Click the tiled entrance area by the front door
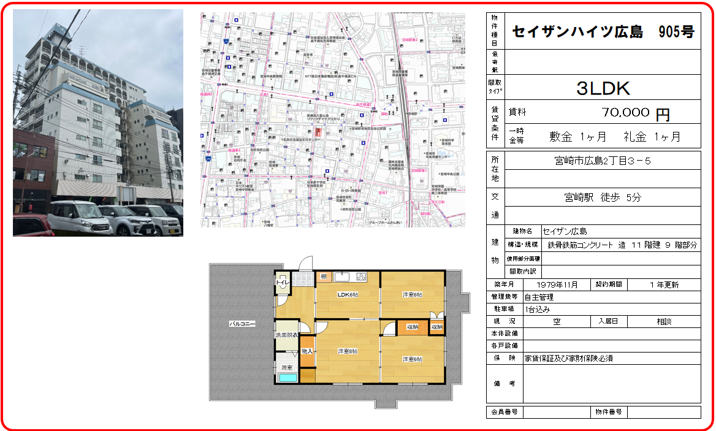This screenshot has height=431, width=716. (302, 279)
